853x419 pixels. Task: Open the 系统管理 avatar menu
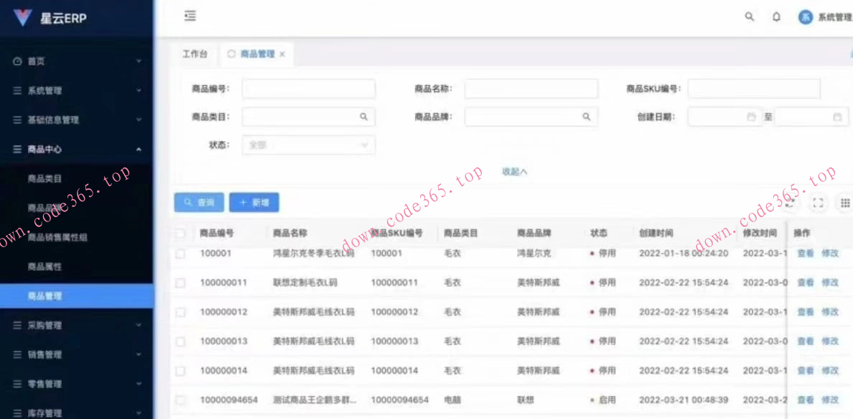coord(805,17)
